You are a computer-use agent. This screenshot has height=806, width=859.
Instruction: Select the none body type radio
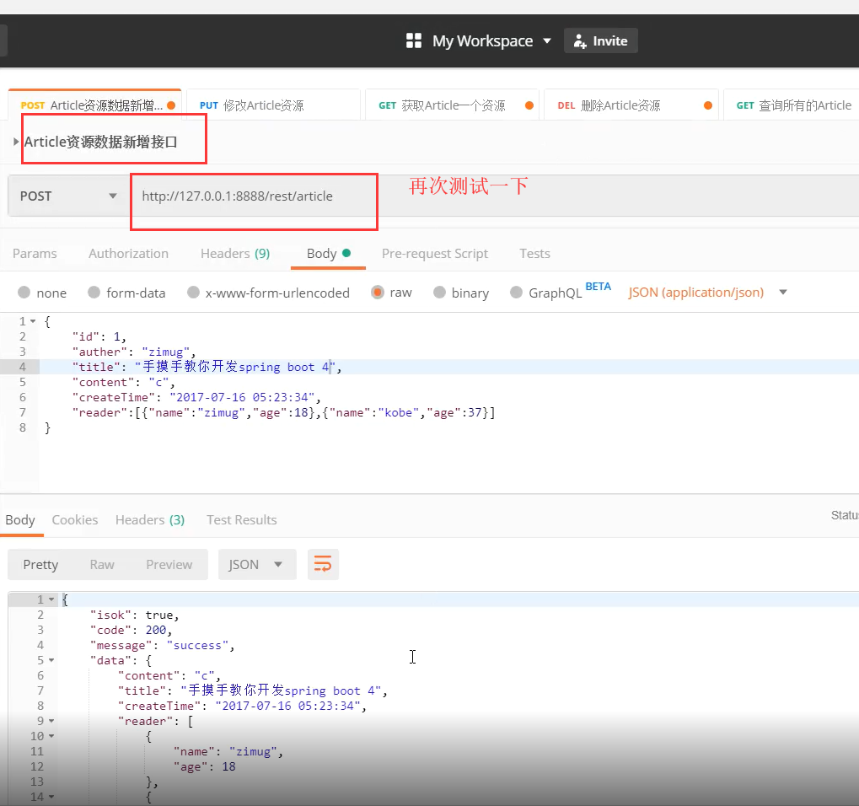click(x=24, y=292)
